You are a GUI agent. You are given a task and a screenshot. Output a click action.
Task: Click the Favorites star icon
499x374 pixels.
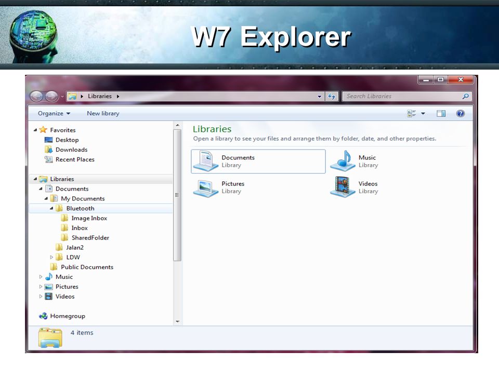tap(43, 130)
